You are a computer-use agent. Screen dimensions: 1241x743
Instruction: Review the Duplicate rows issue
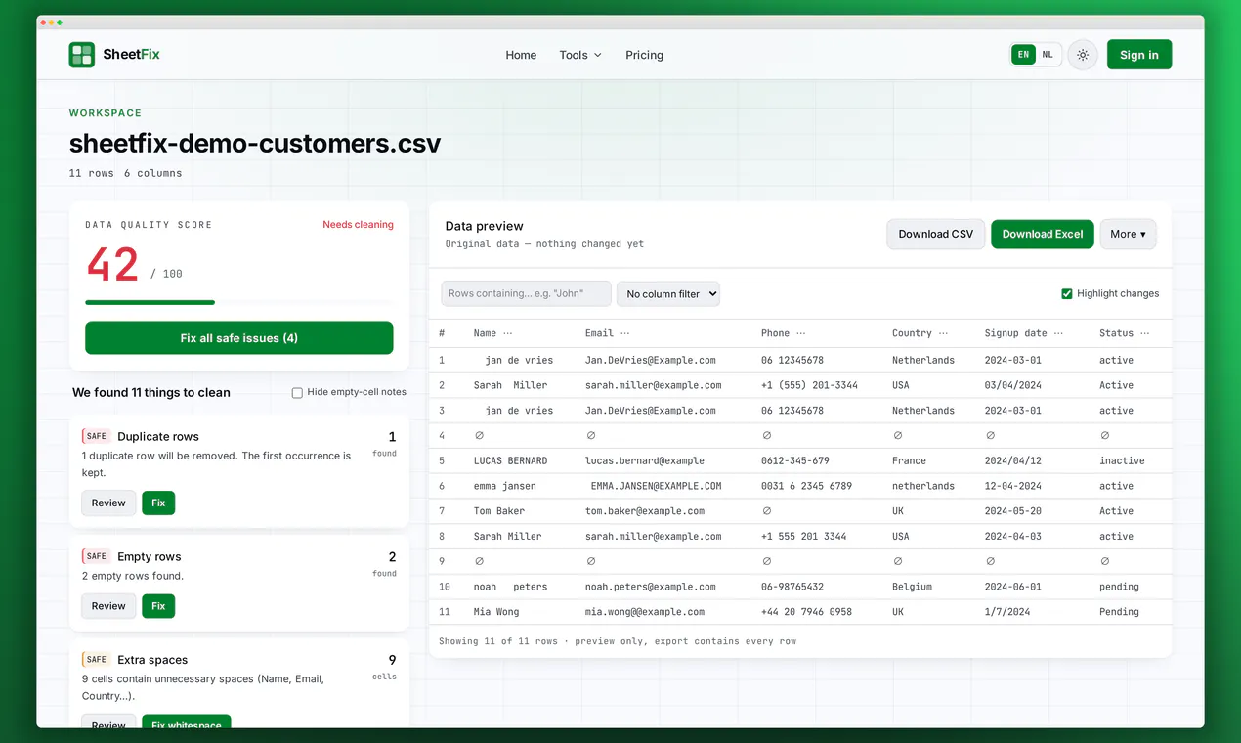pyautogui.click(x=108, y=503)
